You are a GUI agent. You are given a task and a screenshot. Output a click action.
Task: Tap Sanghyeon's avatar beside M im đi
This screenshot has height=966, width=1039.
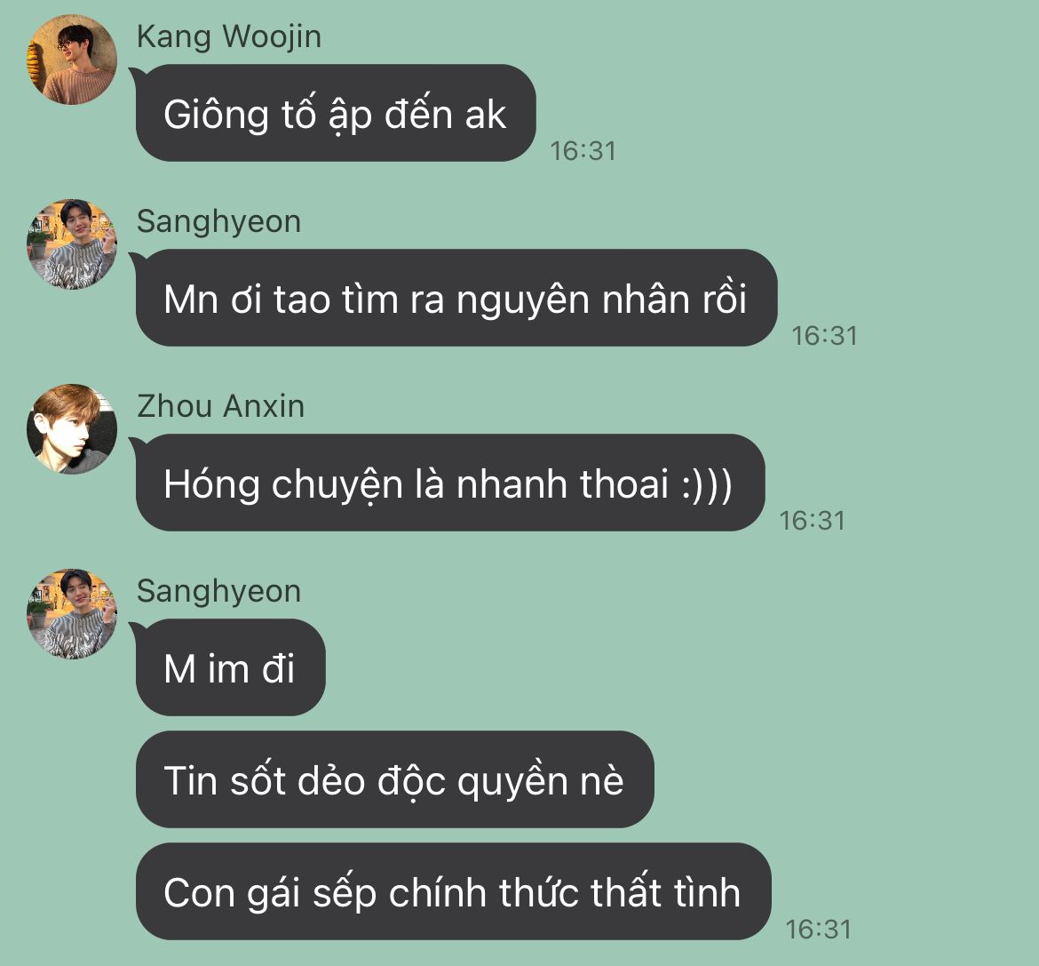[x=72, y=614]
